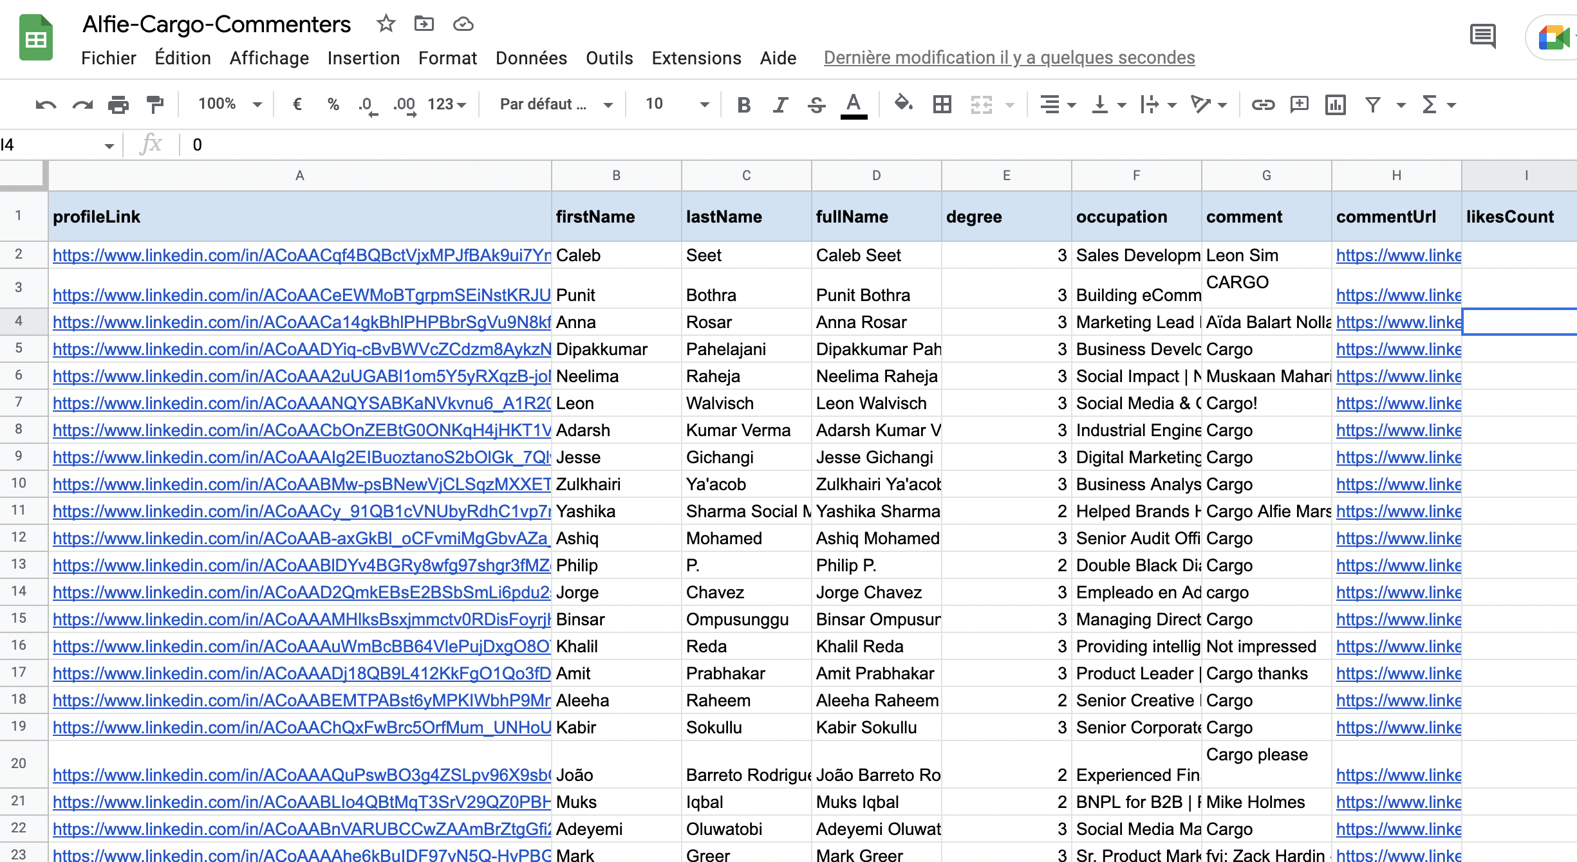Activate the paint format roller
This screenshot has width=1577, height=862.
tap(154, 104)
